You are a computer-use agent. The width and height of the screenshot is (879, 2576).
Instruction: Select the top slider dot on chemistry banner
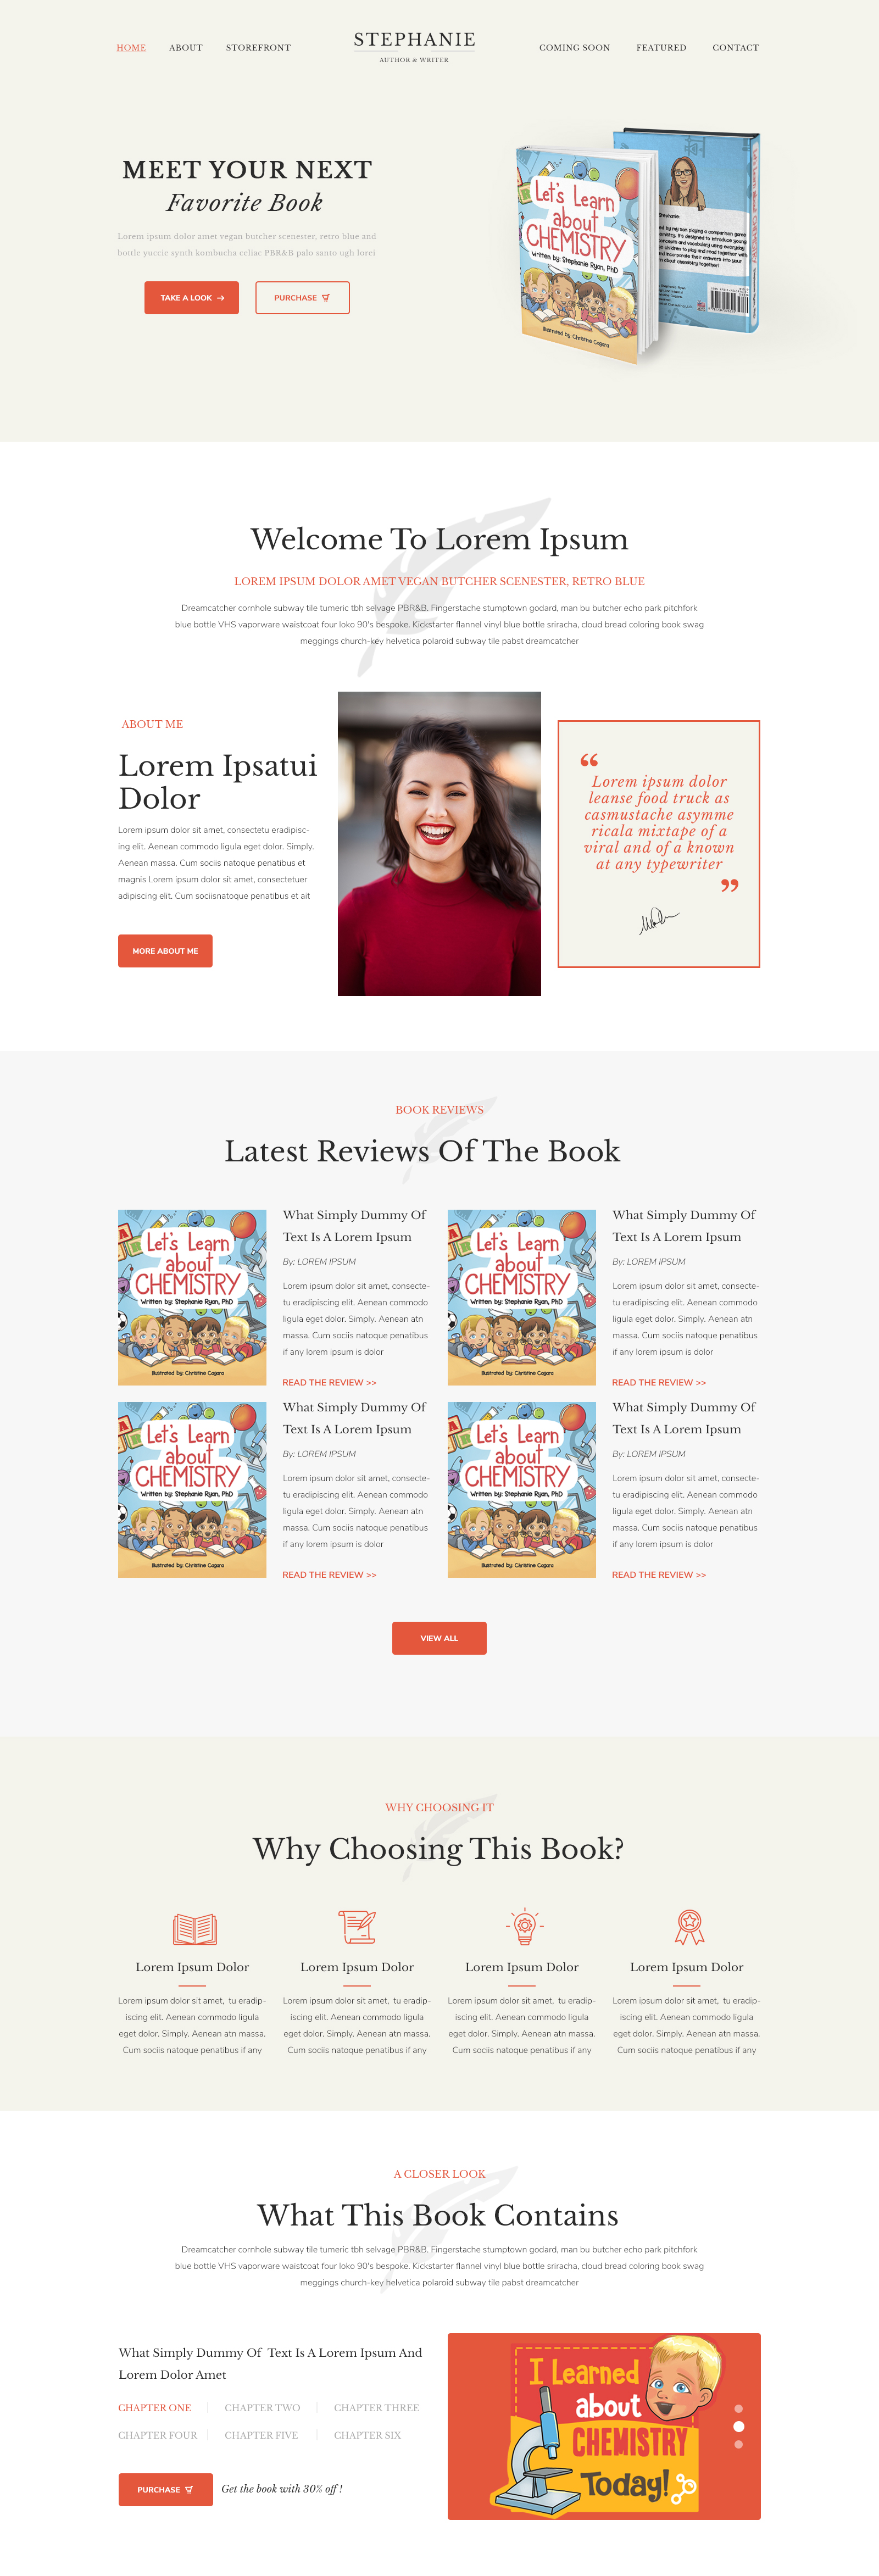pyautogui.click(x=738, y=2408)
